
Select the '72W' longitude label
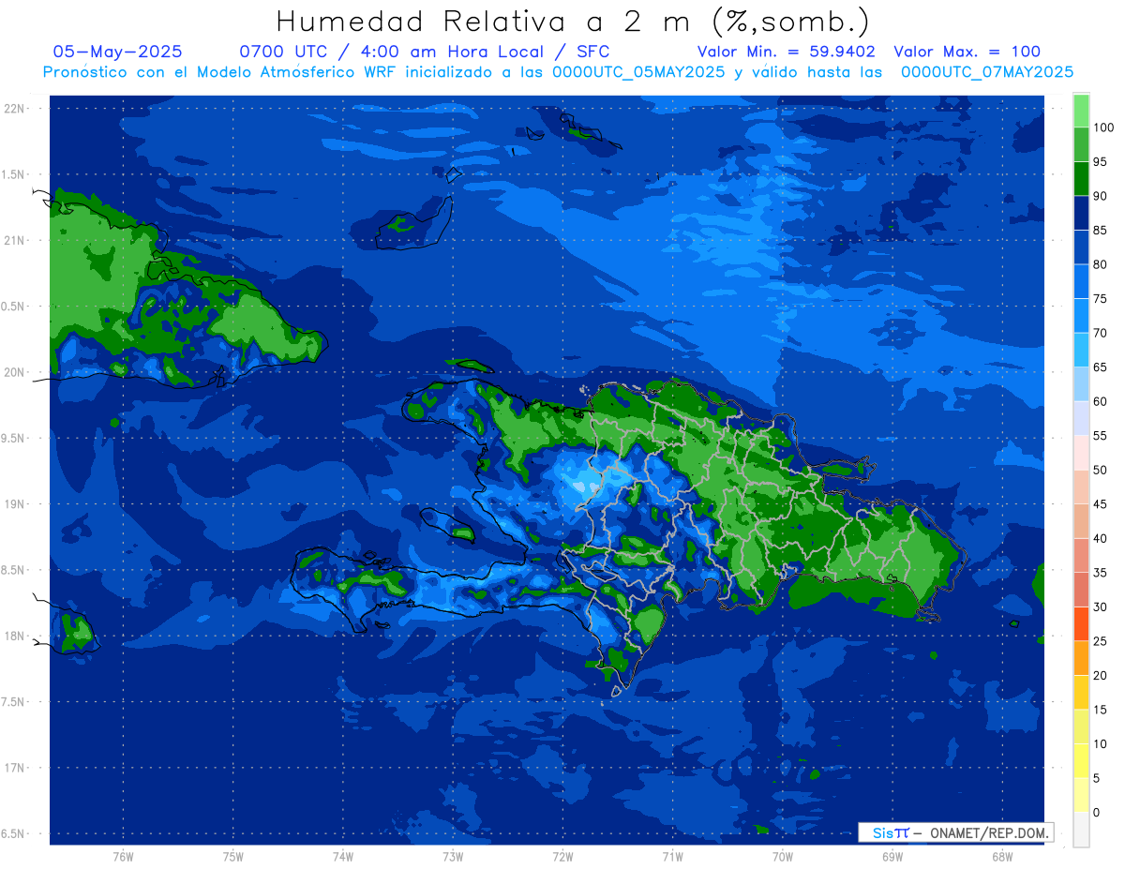(562, 857)
